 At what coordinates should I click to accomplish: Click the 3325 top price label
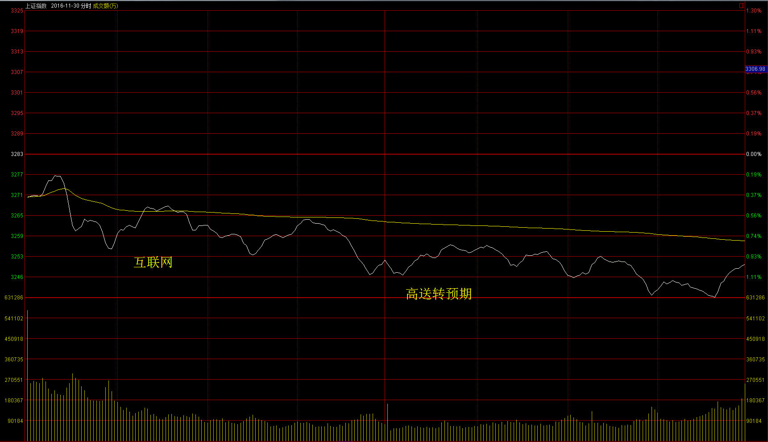coord(17,11)
